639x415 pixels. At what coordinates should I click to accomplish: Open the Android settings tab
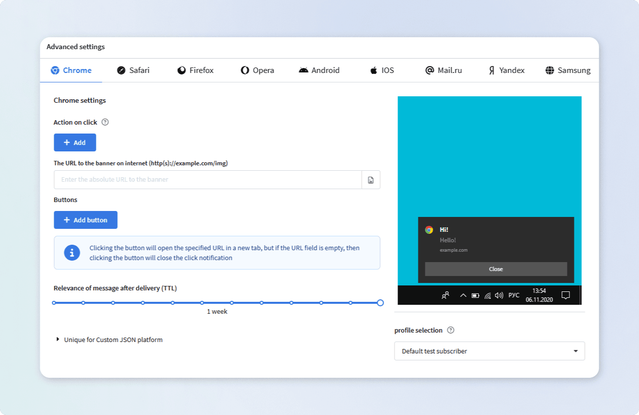click(319, 70)
